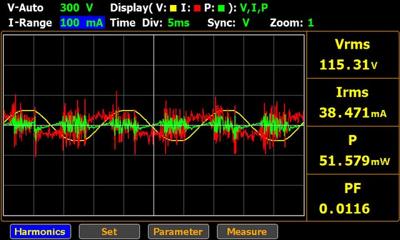Select the Set softkey
The image size is (400, 240).
pyautogui.click(x=109, y=232)
